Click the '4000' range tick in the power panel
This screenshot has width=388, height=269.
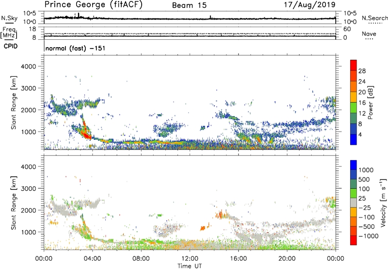click(x=28, y=67)
